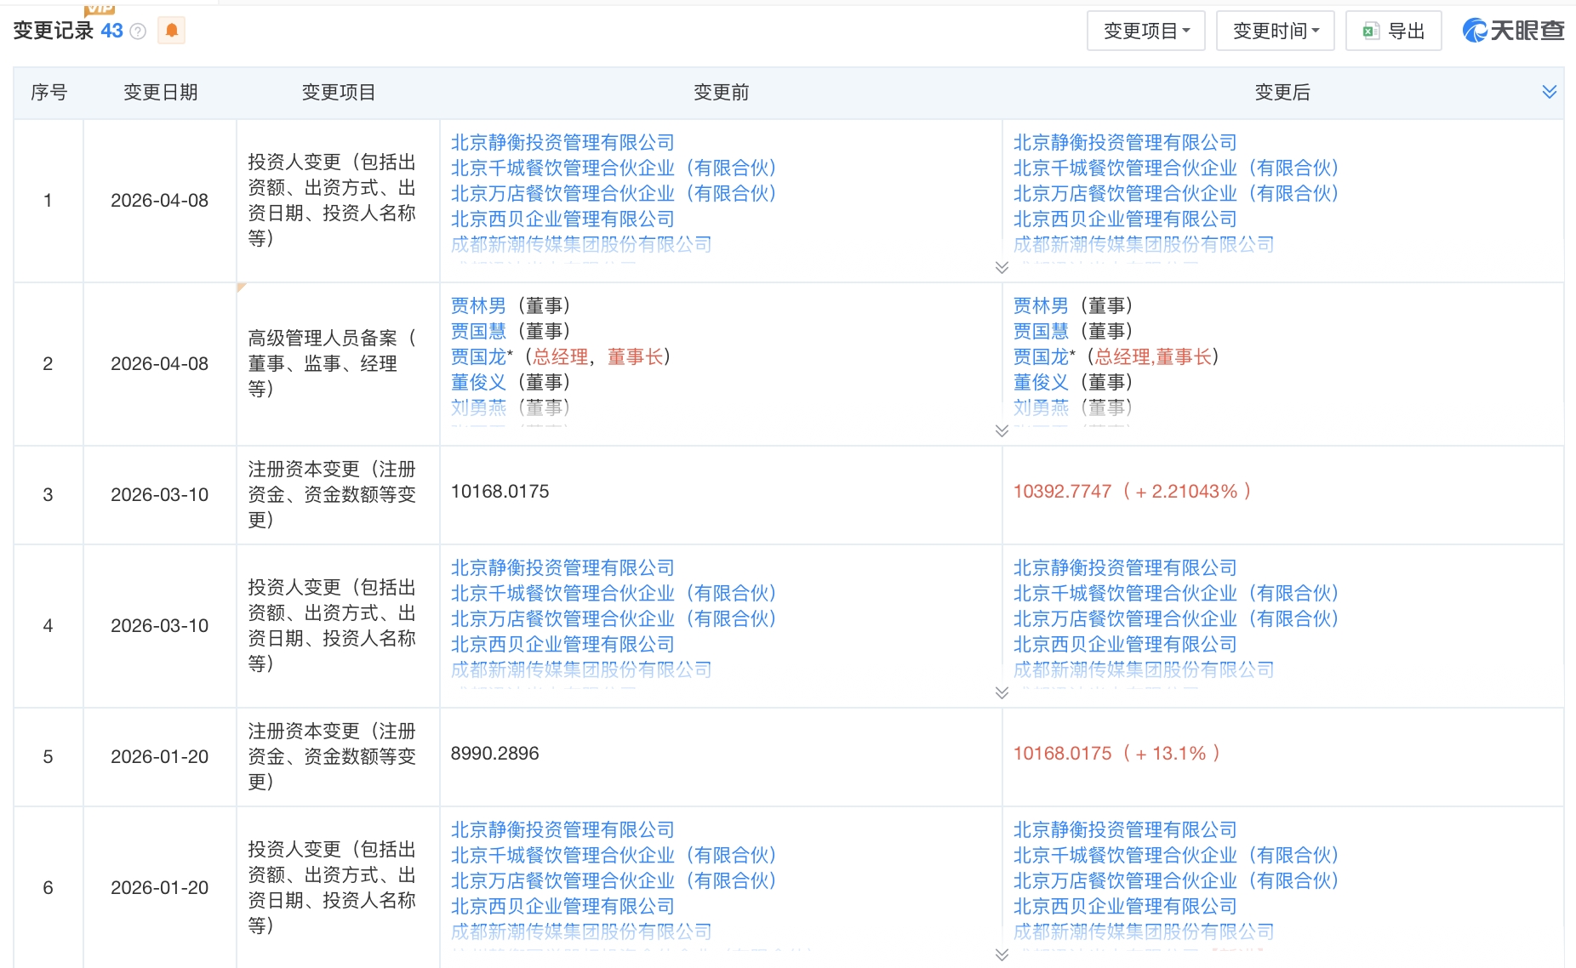
Task: Open 北京静衡投资管理有限公司 in row 6 变更后
Action: click(x=1125, y=829)
